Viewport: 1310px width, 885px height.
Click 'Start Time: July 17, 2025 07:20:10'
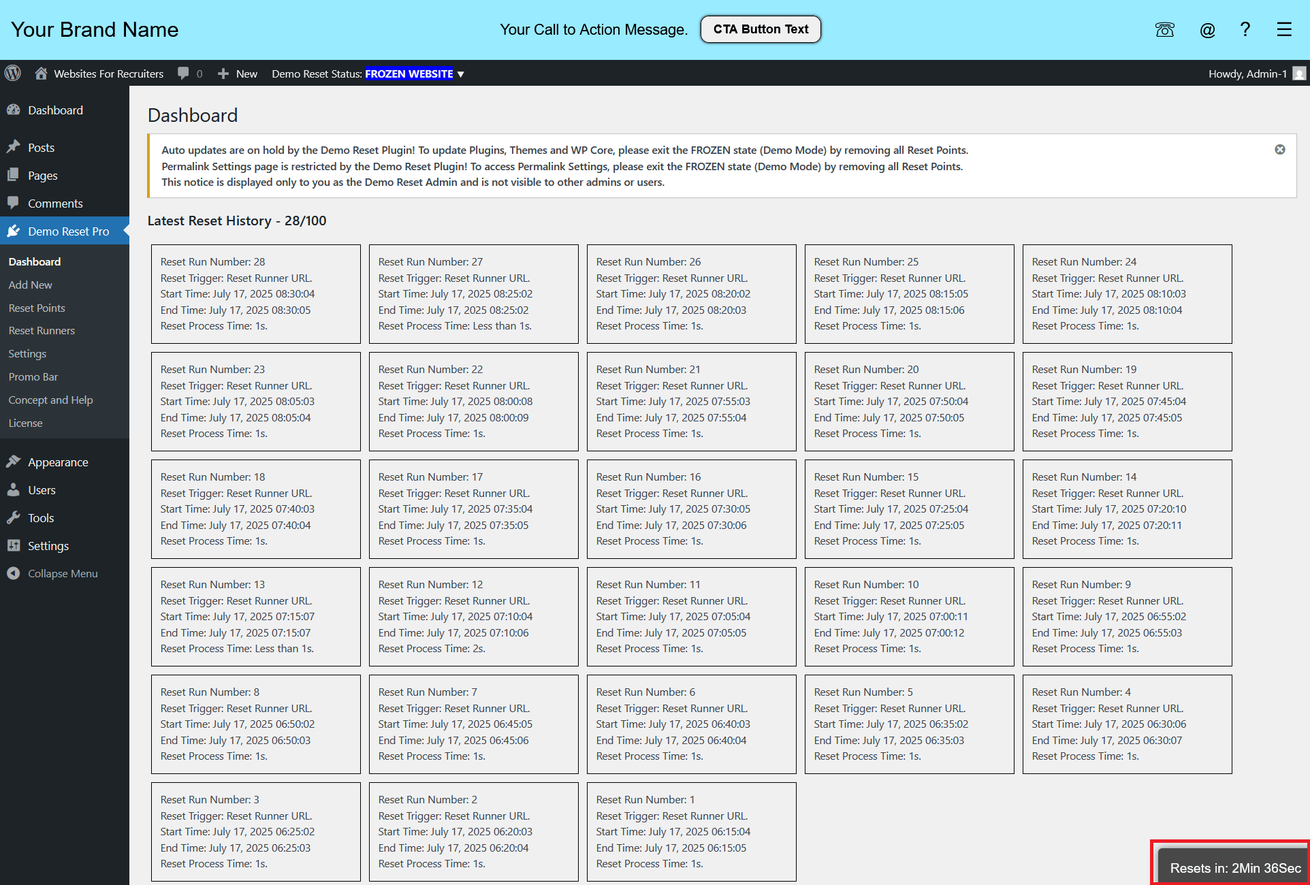click(1108, 509)
